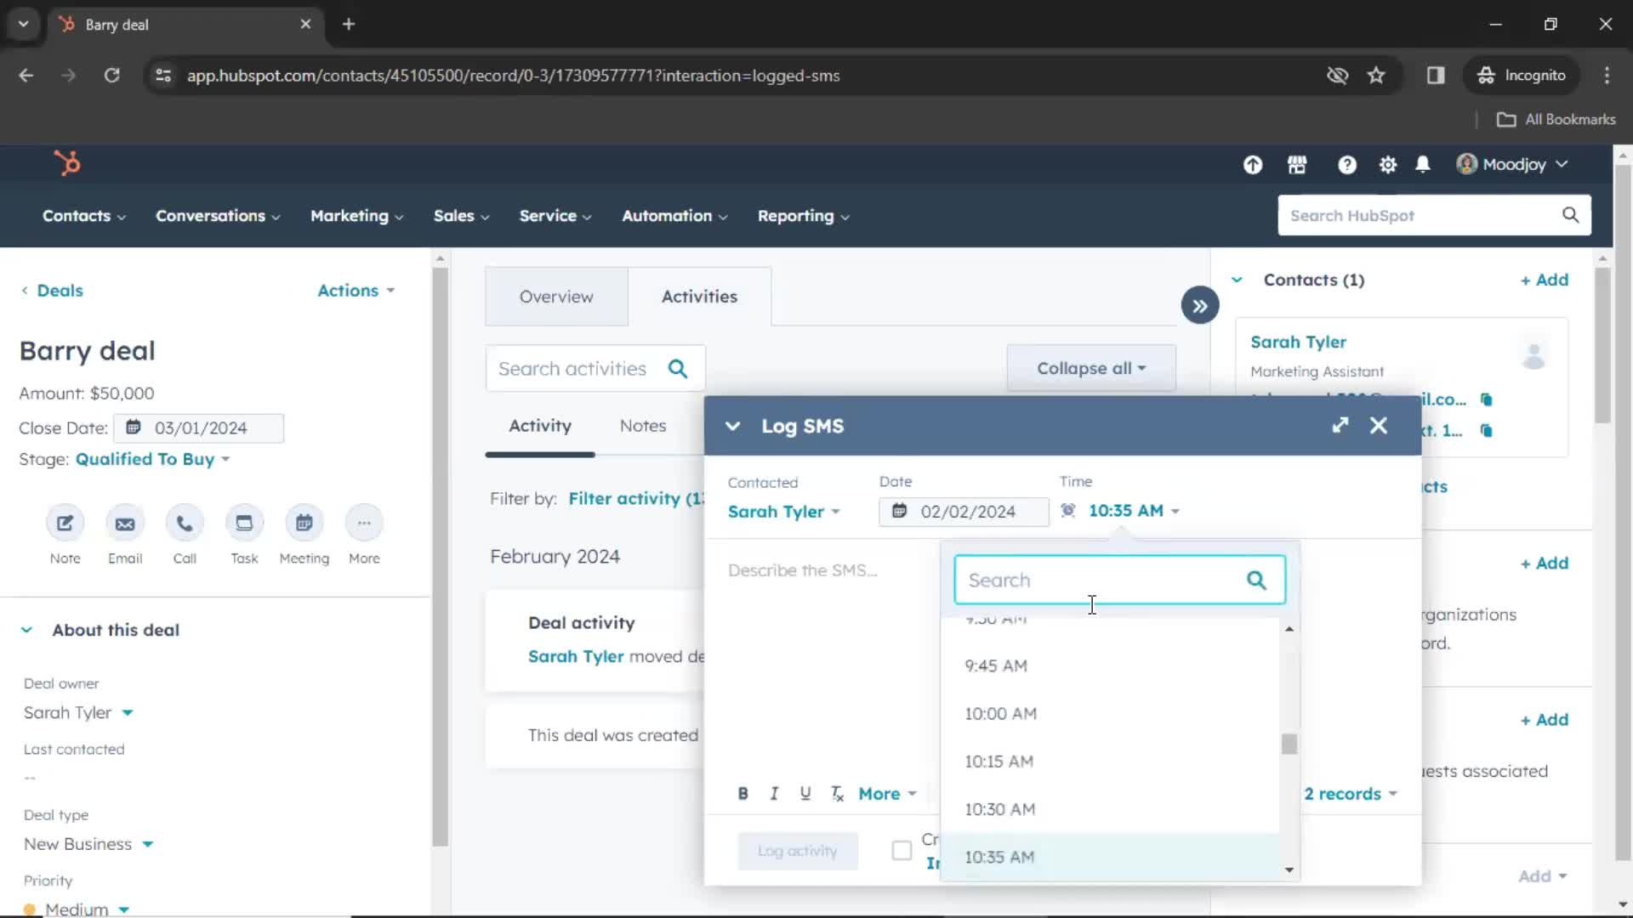Open the More actions ellipsis icon
This screenshot has width=1633, height=918.
click(364, 524)
